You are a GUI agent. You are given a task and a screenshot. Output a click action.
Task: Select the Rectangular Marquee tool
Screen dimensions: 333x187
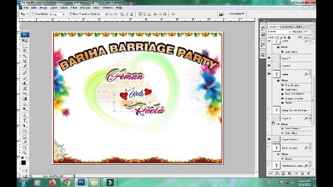click(25, 46)
